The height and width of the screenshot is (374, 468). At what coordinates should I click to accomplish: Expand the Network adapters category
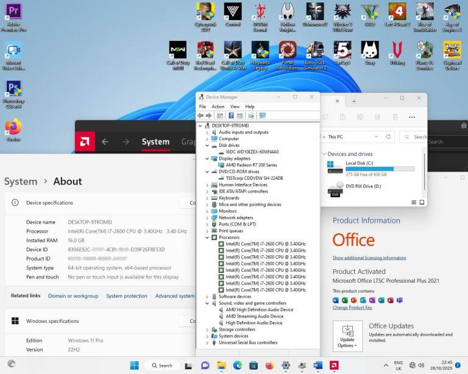(207, 217)
